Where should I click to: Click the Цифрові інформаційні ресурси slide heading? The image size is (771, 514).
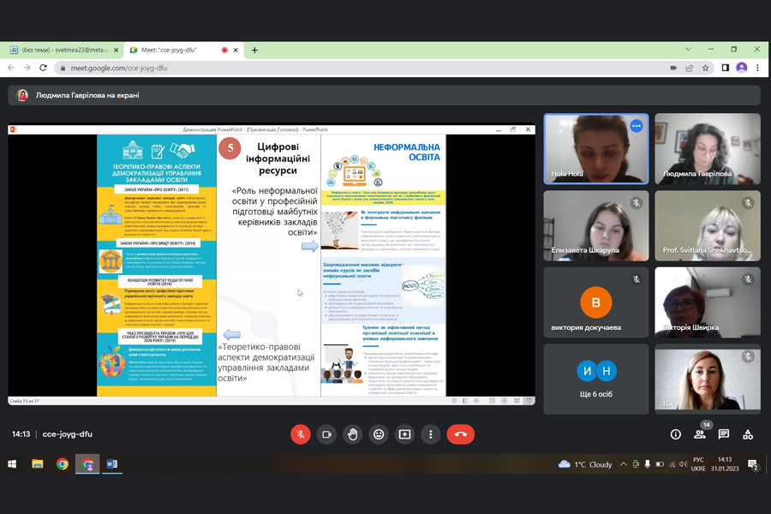(x=278, y=158)
